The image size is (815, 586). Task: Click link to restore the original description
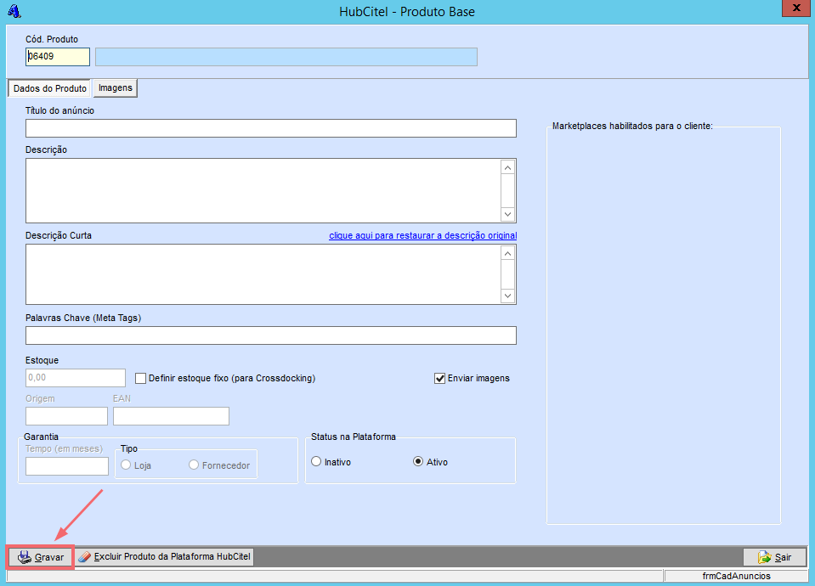coord(422,235)
